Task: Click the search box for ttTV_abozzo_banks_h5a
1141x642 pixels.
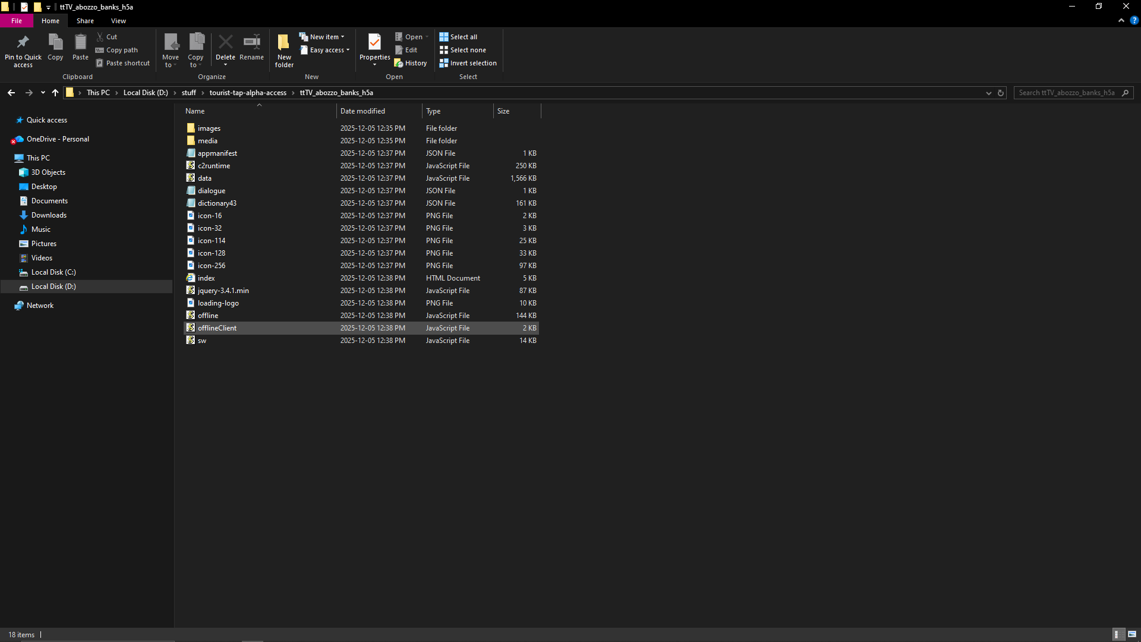Action: click(x=1067, y=93)
